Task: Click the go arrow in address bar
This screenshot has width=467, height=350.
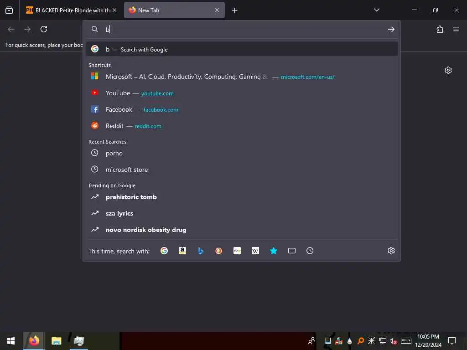Action: click(391, 29)
